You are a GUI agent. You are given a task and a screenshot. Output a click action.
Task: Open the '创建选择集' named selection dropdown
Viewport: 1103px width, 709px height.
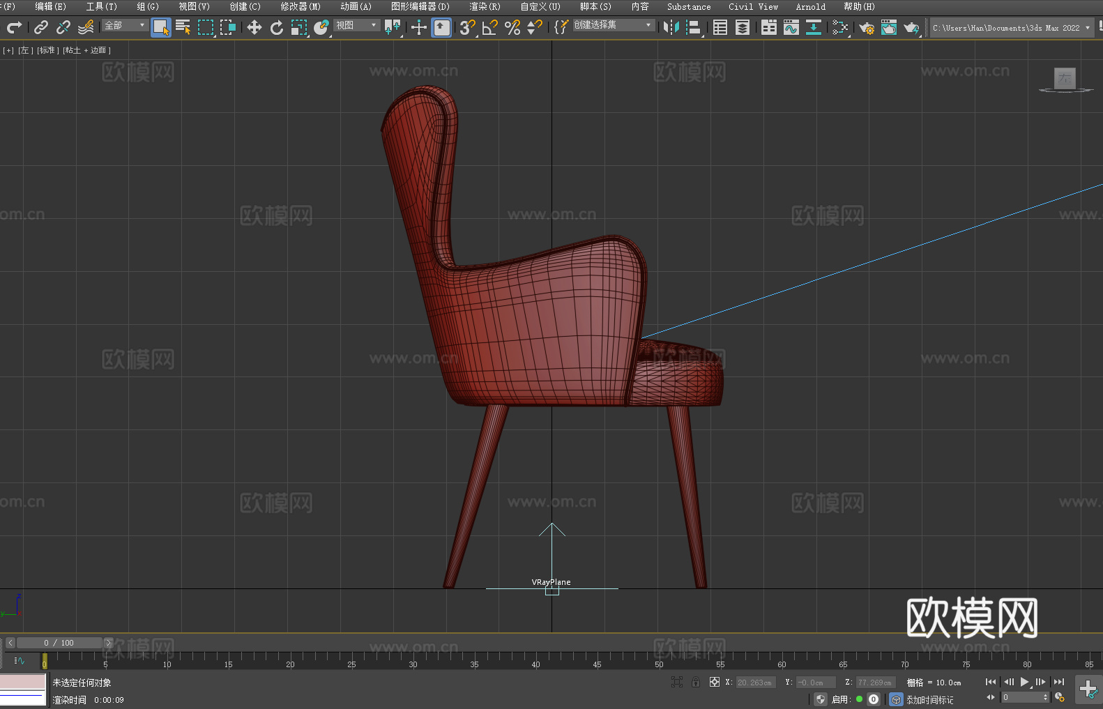point(614,25)
